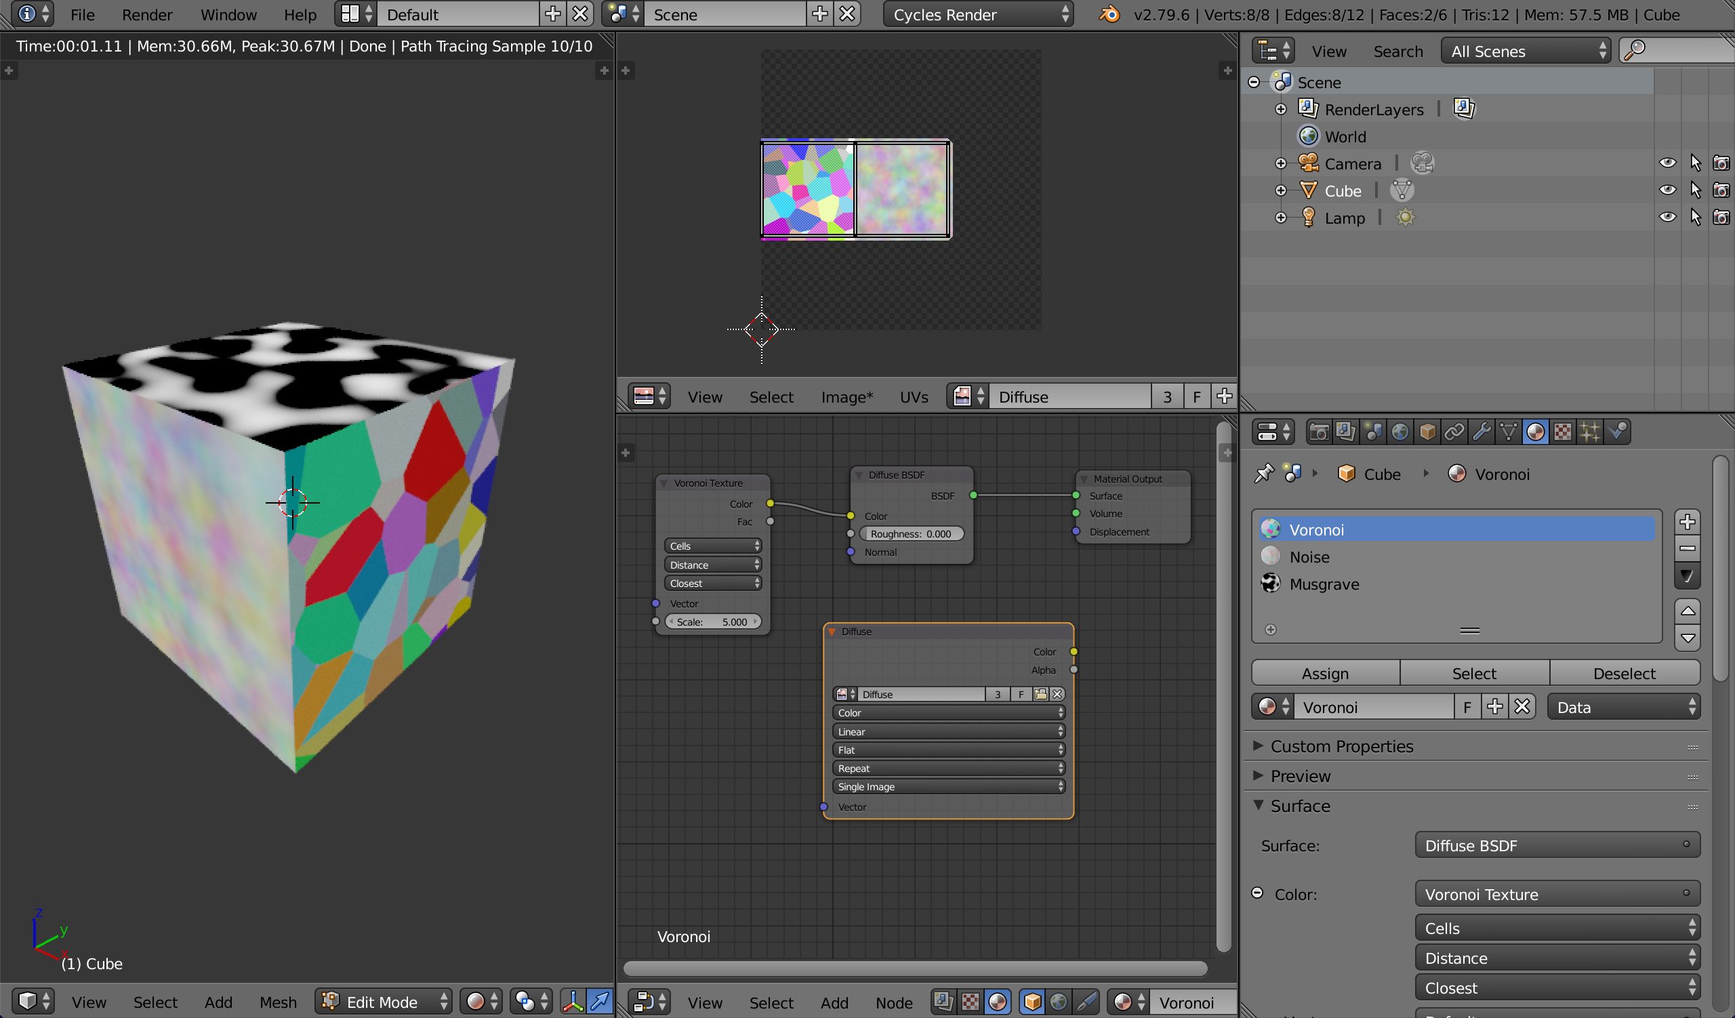Open the UVs menu in image editor

click(x=913, y=396)
